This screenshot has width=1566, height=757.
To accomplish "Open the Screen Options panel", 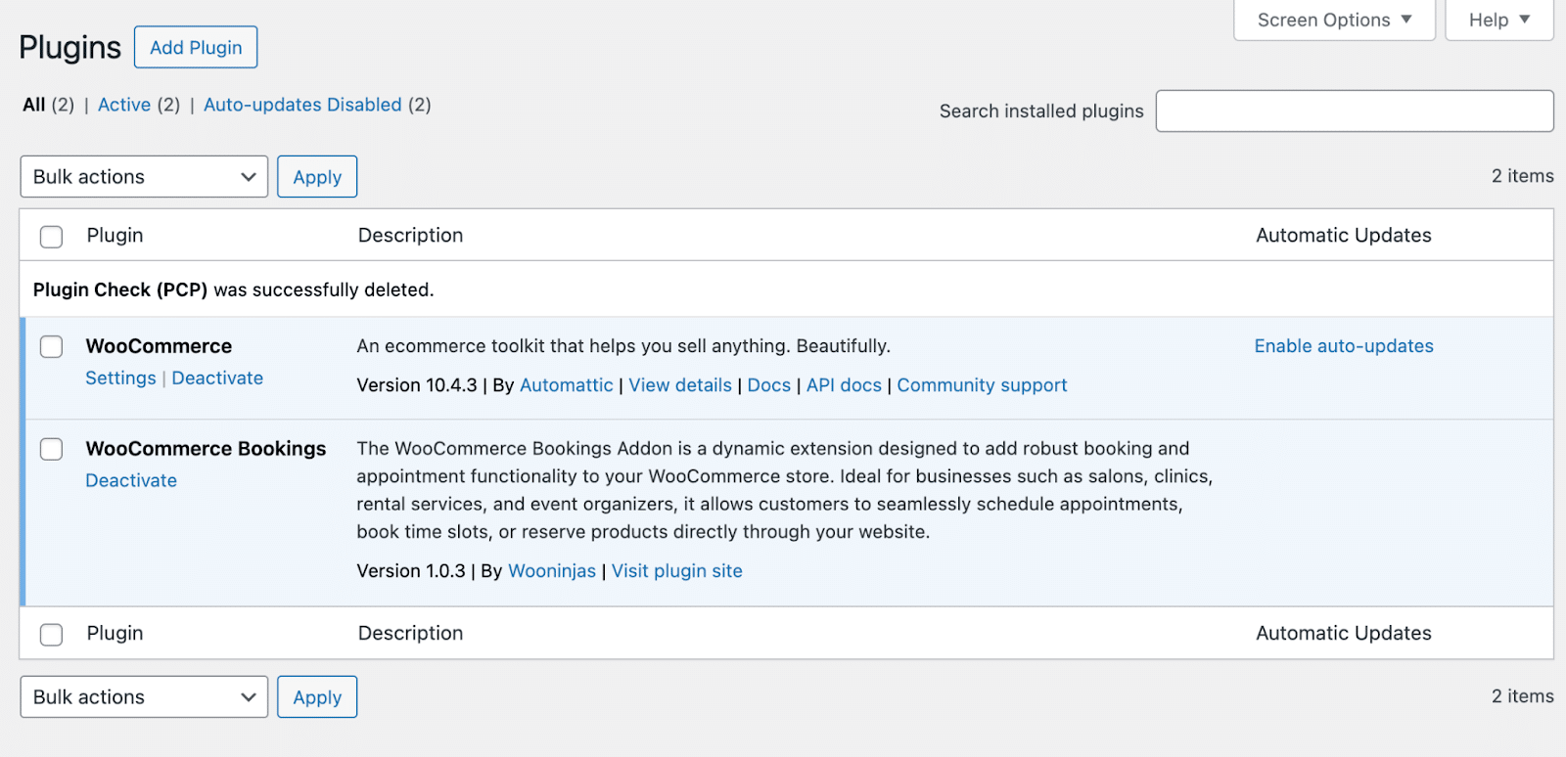I will coord(1334,20).
